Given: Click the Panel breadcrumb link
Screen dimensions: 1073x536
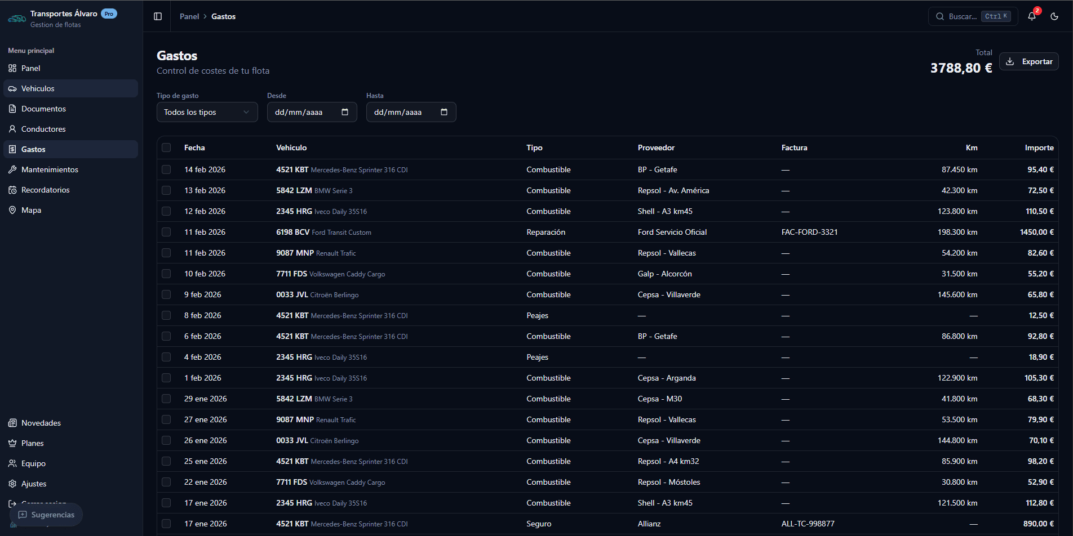Looking at the screenshot, I should (189, 16).
